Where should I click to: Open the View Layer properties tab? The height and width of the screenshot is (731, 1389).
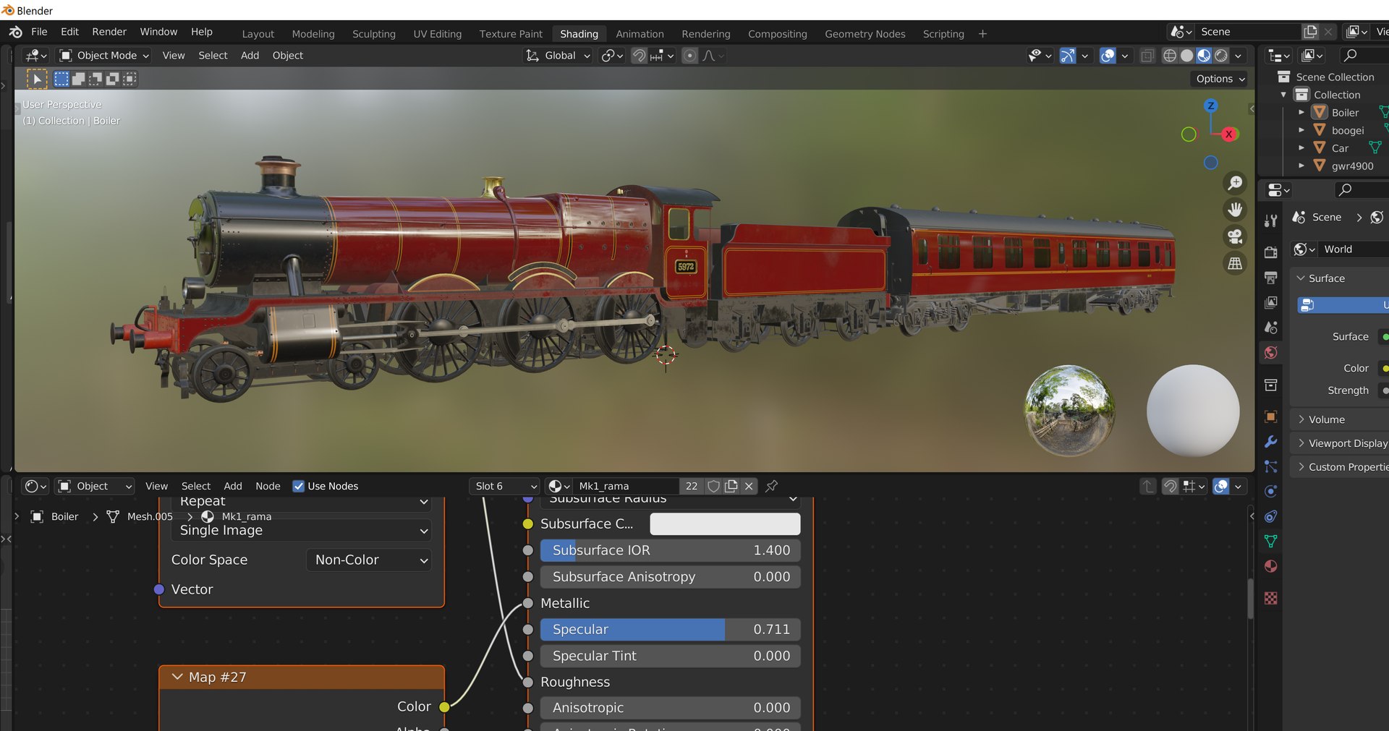pos(1271,303)
